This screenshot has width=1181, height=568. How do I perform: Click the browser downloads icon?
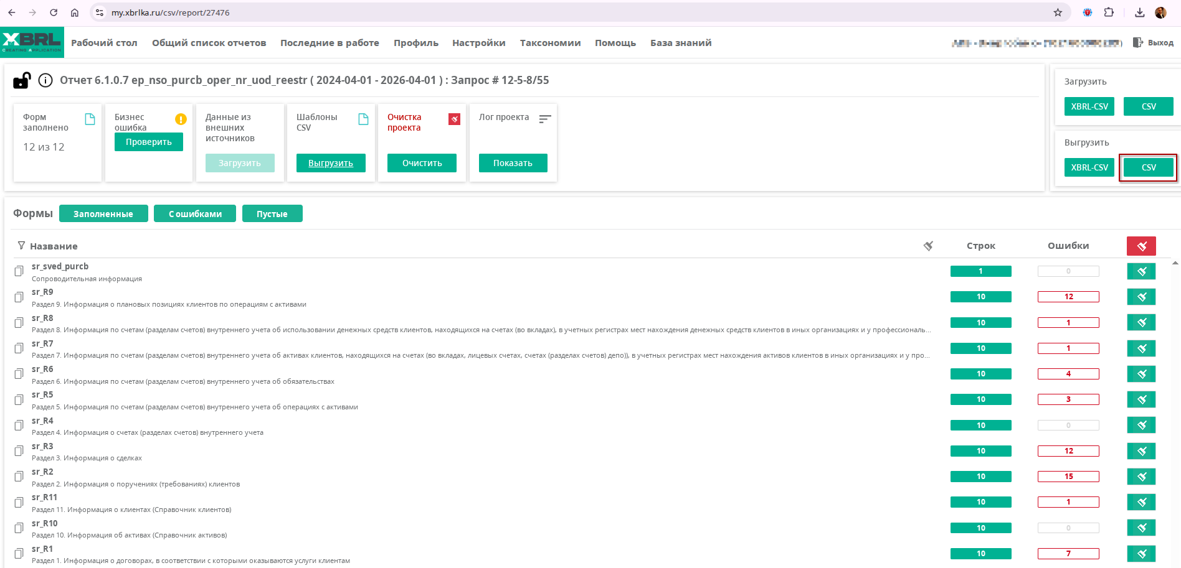[1139, 12]
